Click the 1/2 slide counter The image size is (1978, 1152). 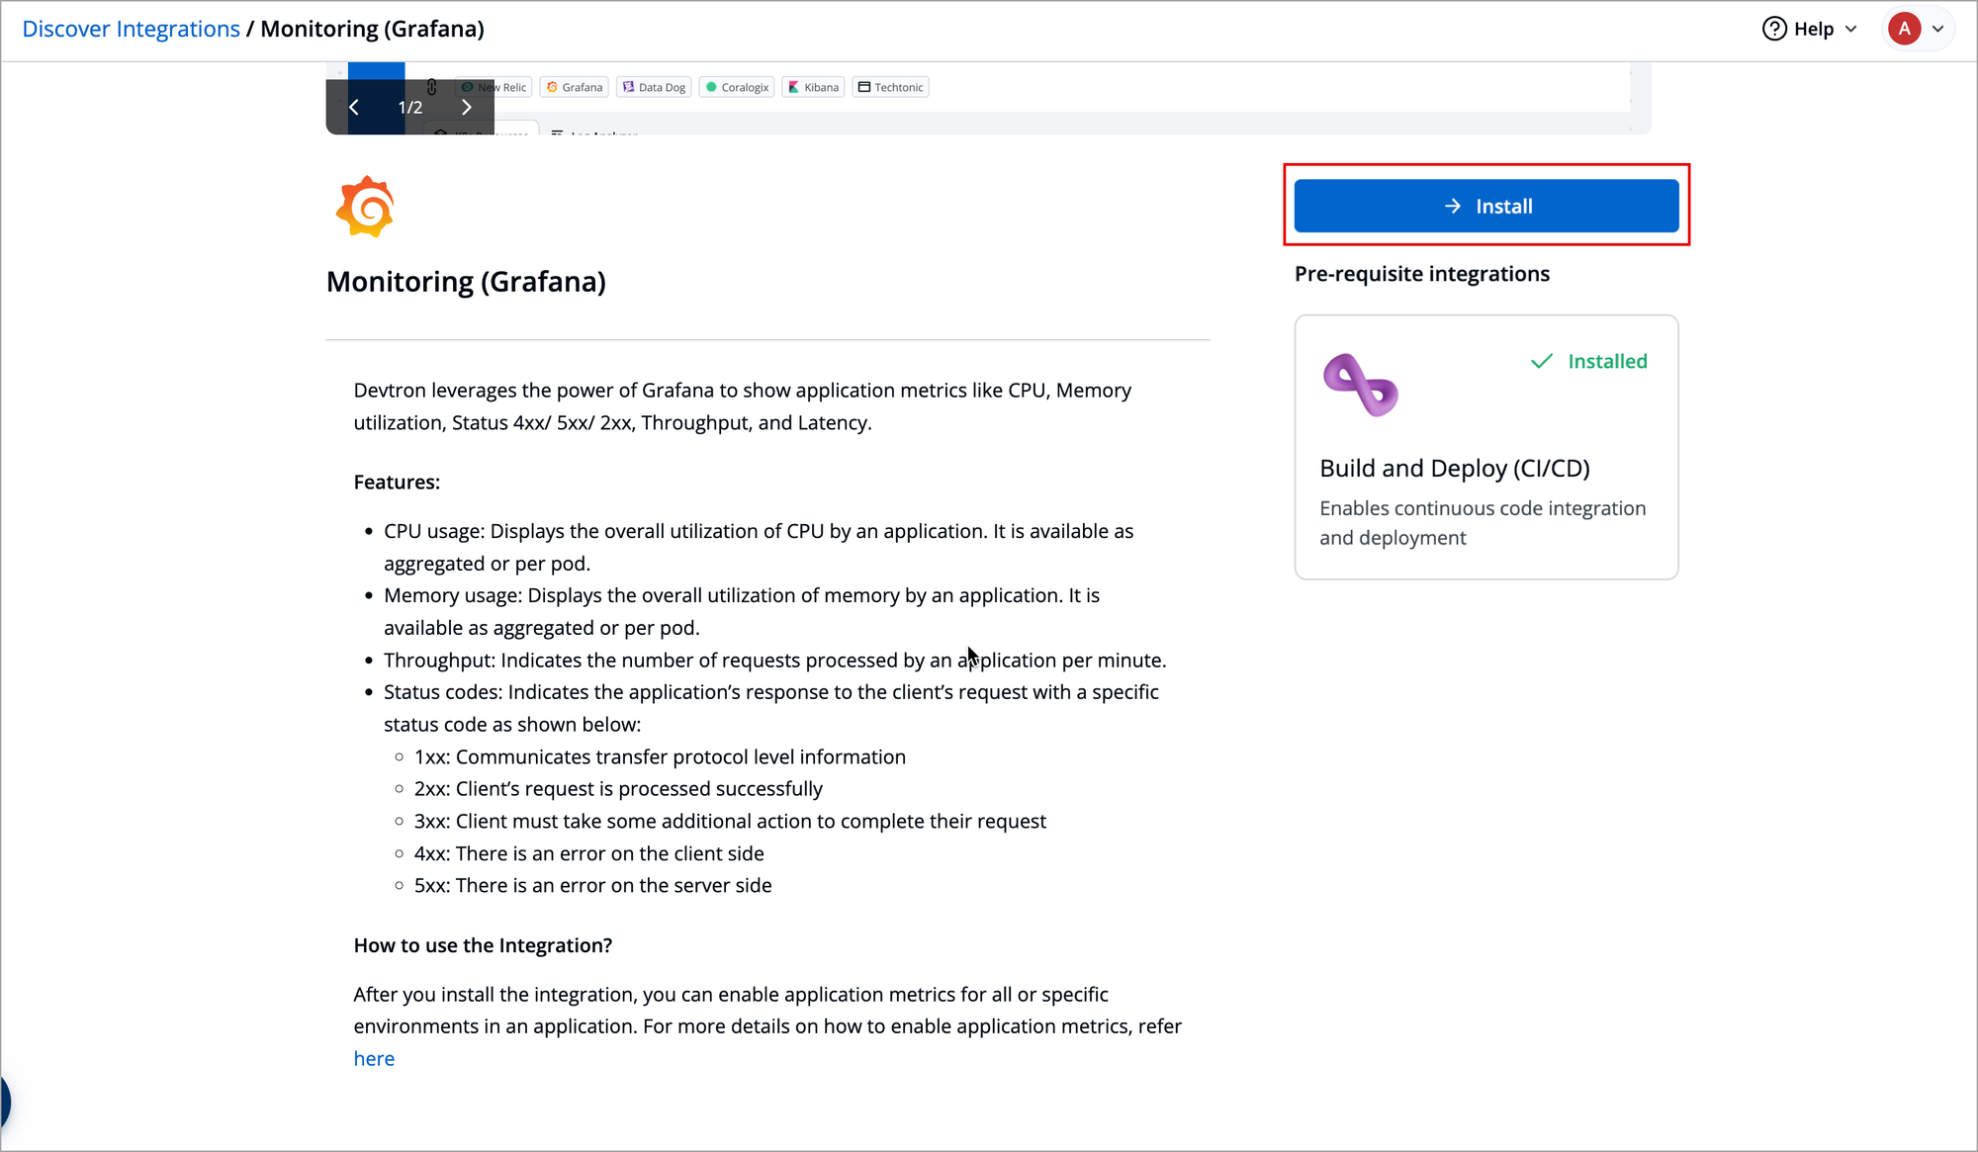pos(410,107)
